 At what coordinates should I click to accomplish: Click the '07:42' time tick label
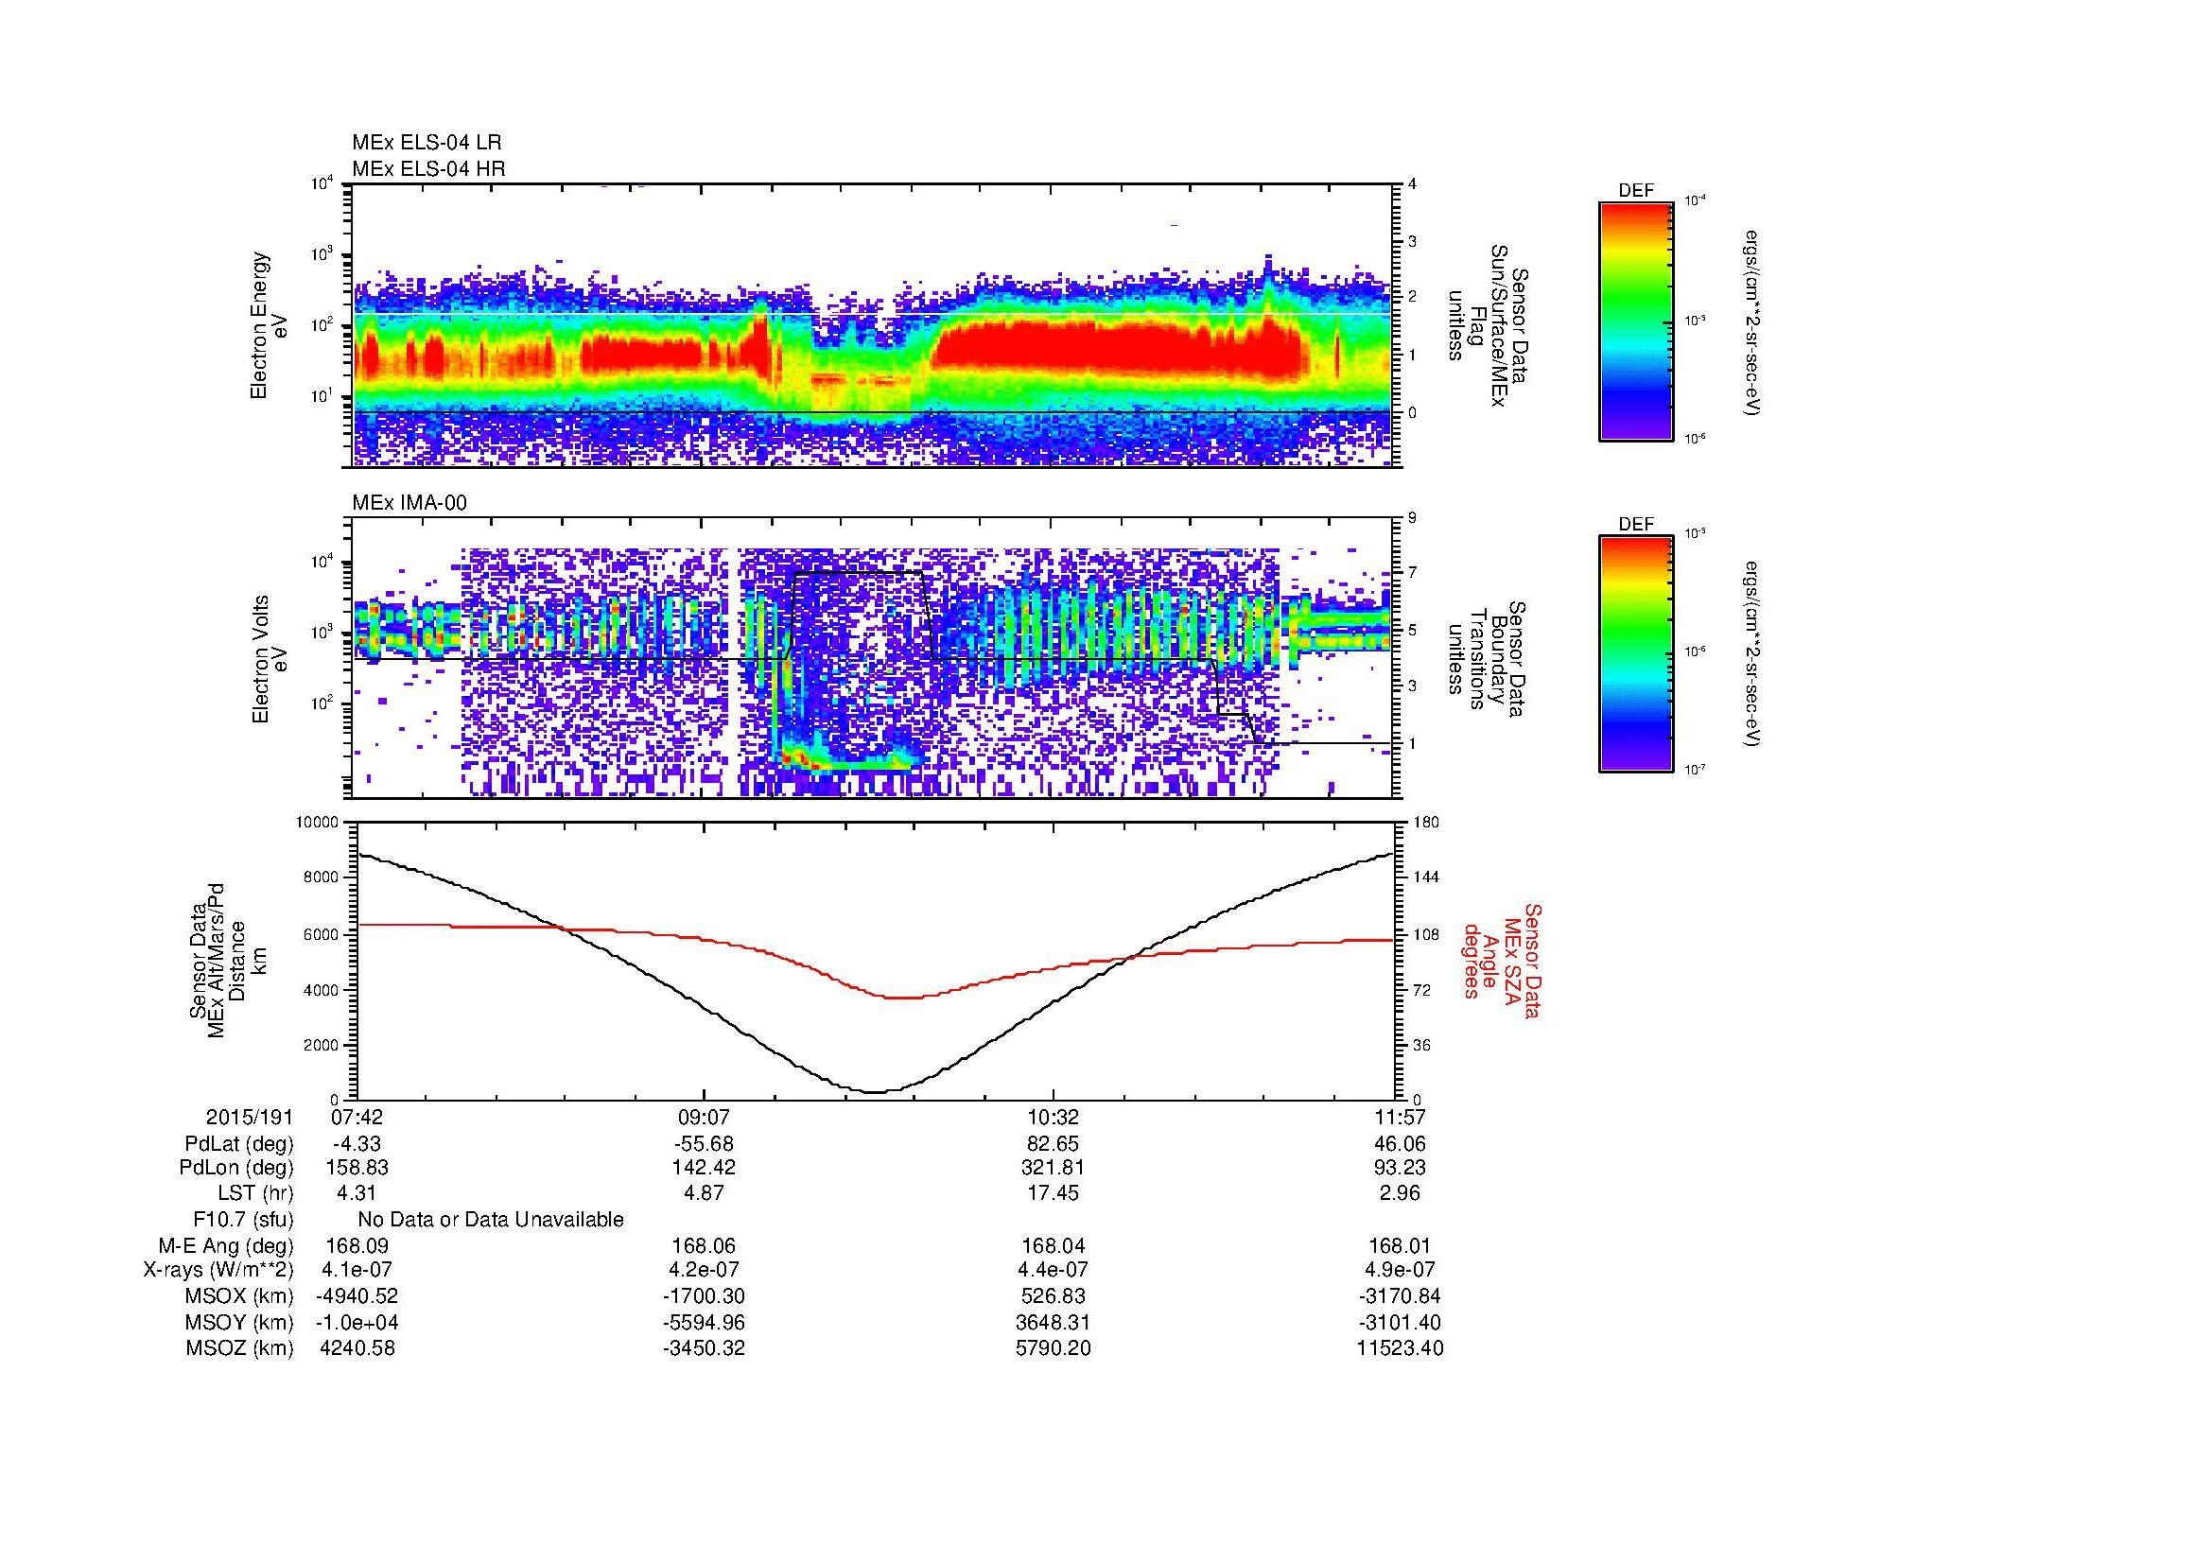pos(357,1117)
